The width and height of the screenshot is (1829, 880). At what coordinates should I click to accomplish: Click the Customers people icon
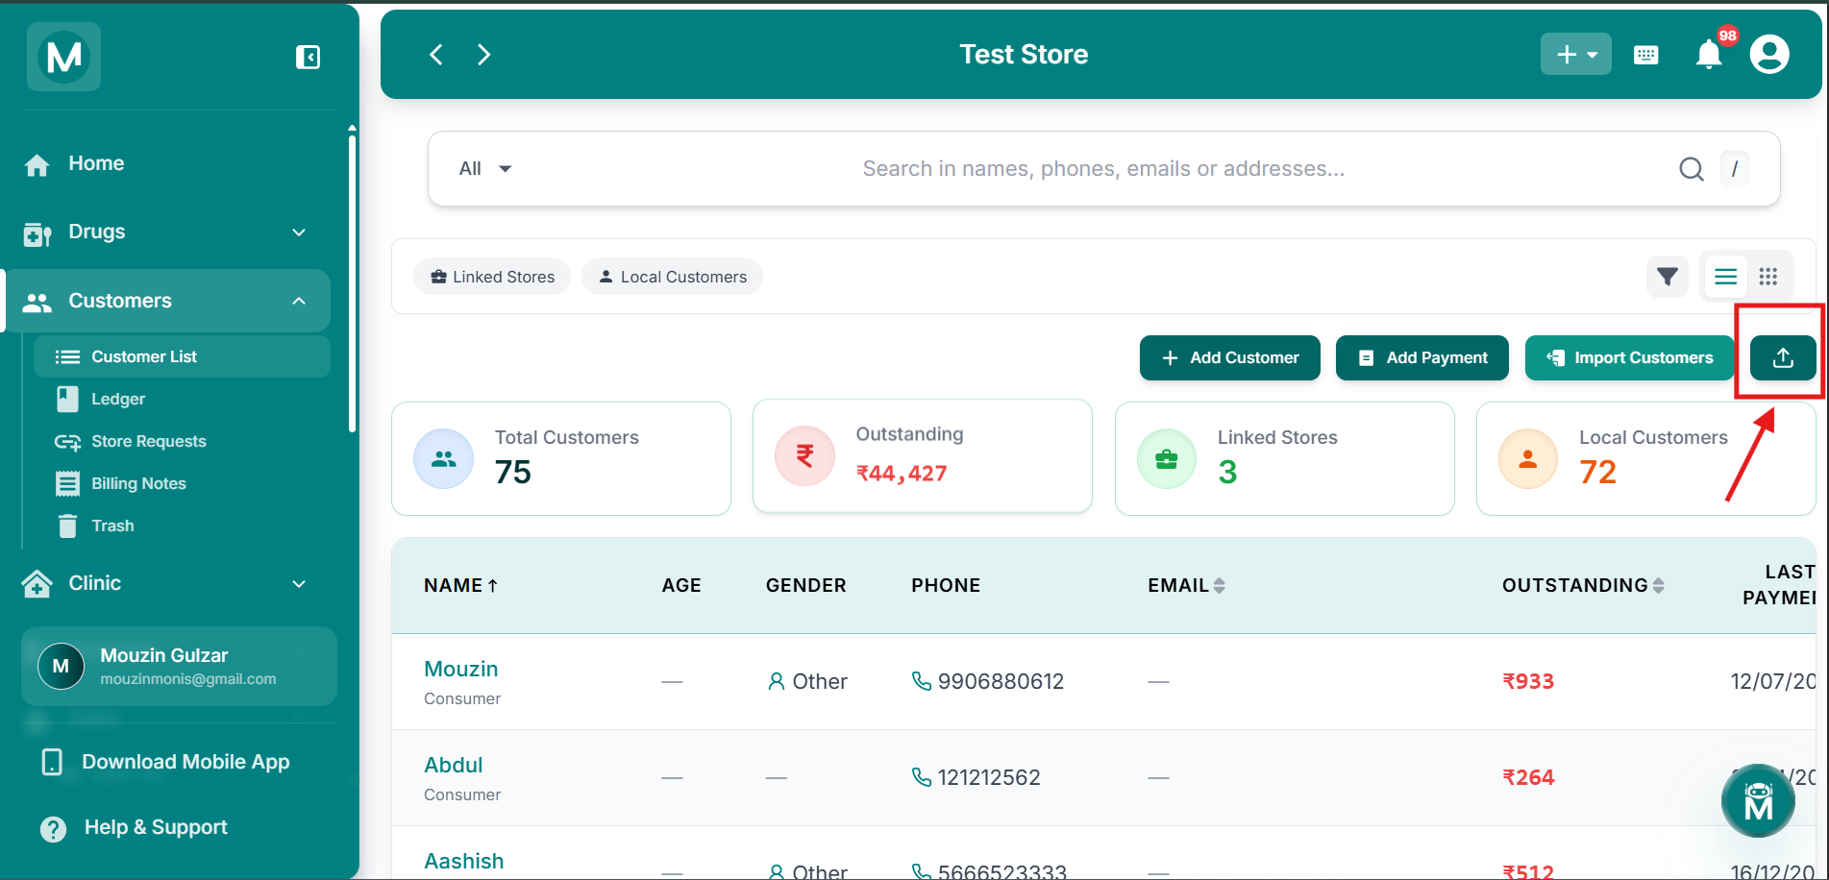pyautogui.click(x=37, y=303)
